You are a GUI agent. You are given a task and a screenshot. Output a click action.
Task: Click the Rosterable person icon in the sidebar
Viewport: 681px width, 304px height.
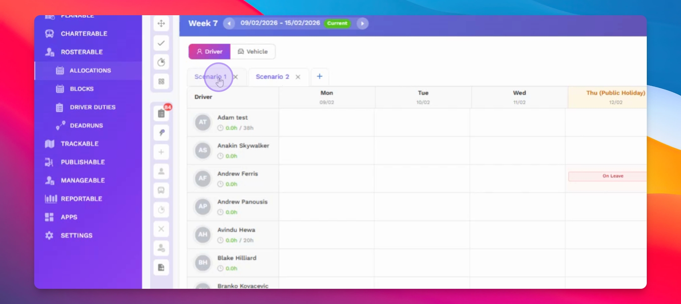coord(49,52)
